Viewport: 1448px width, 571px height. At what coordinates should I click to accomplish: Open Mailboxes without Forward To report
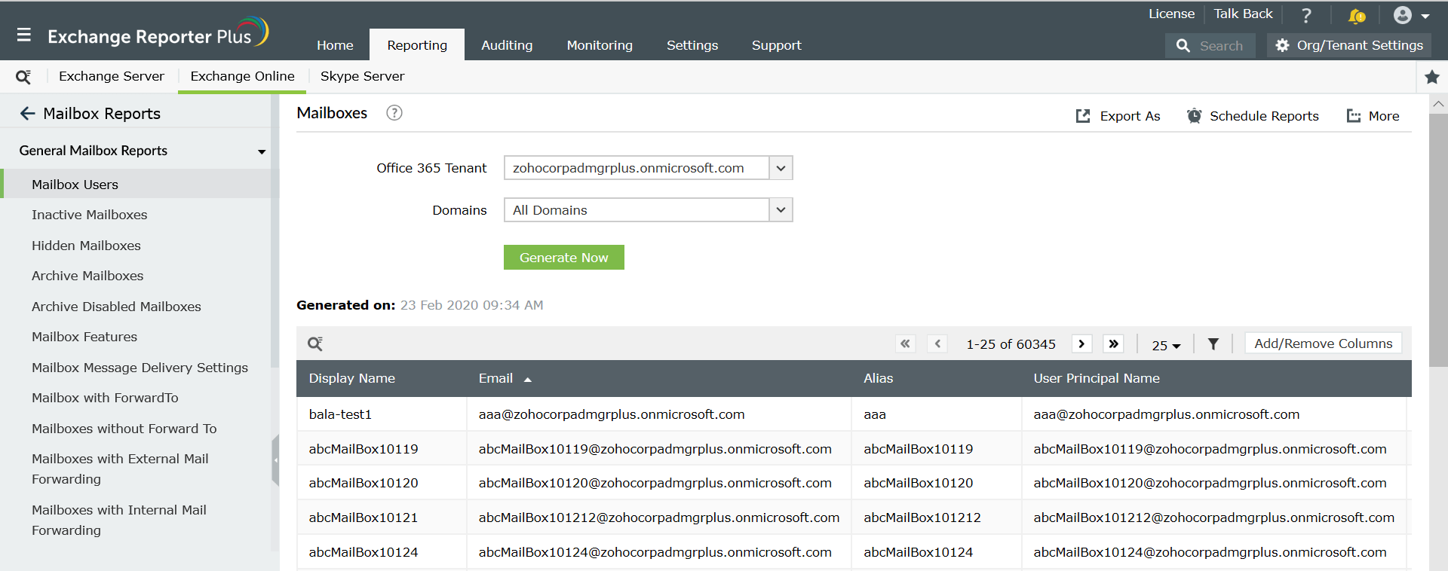click(124, 429)
